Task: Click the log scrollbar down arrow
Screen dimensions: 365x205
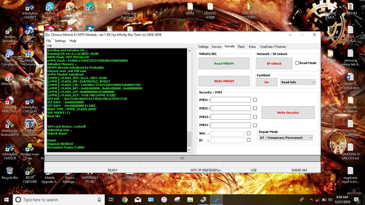Action: 189,150
